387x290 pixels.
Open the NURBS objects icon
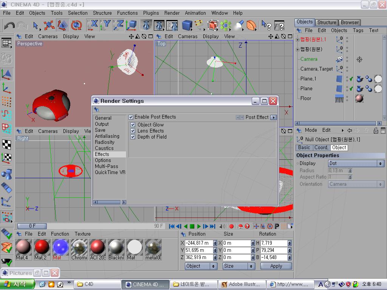click(212, 25)
